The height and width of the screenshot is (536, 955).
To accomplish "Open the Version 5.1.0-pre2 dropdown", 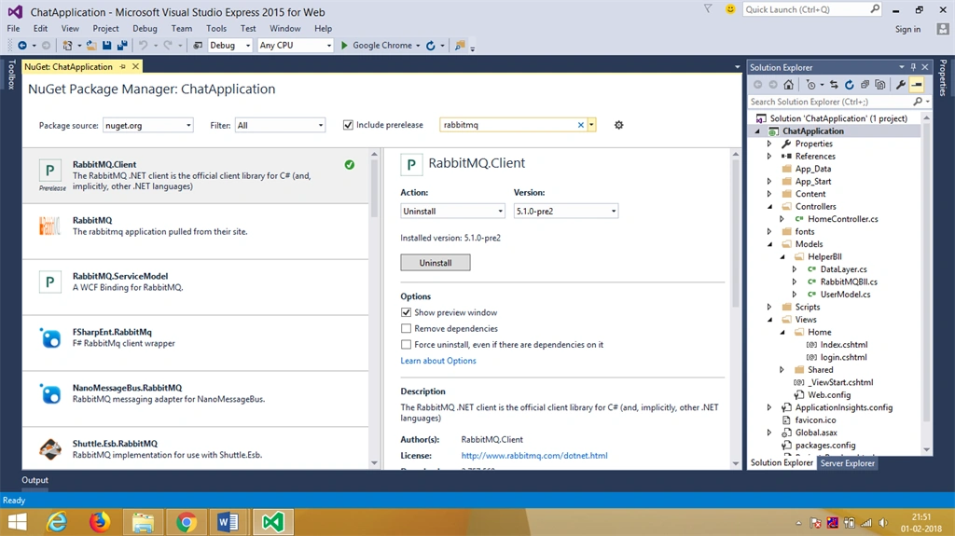I will 566,211.
